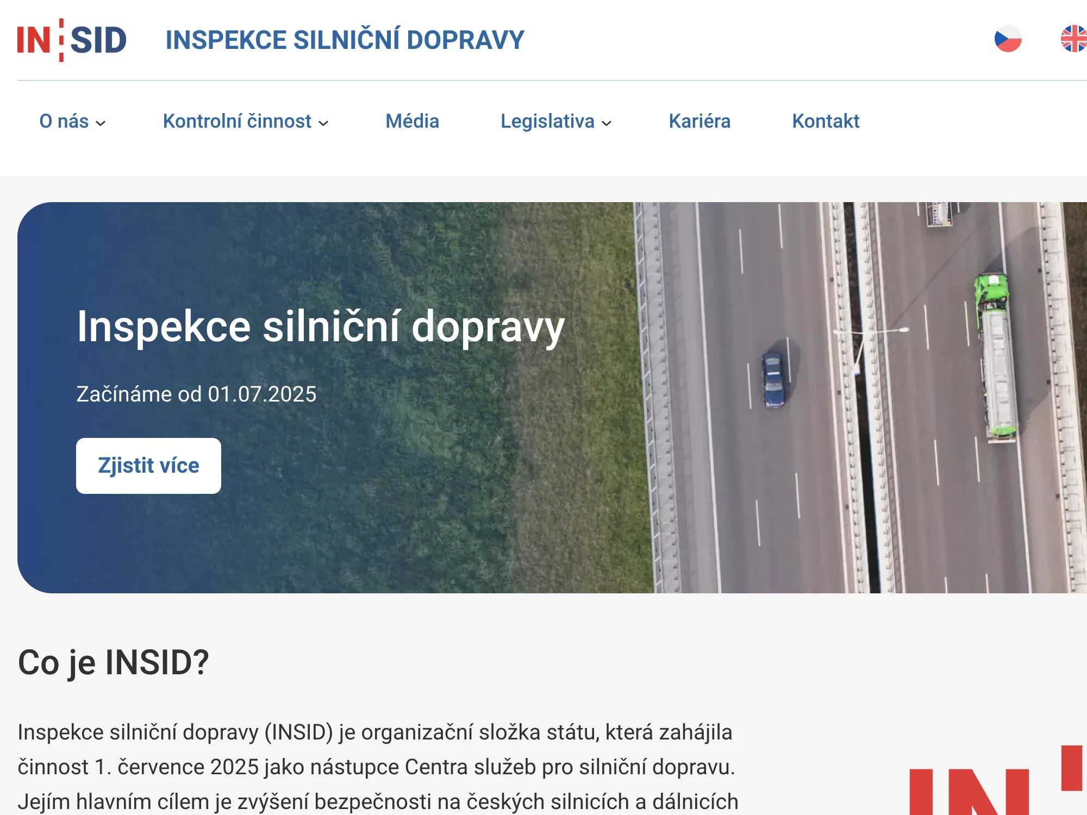Click the highway hero banner image
This screenshot has height=815, width=1087.
[815, 380]
